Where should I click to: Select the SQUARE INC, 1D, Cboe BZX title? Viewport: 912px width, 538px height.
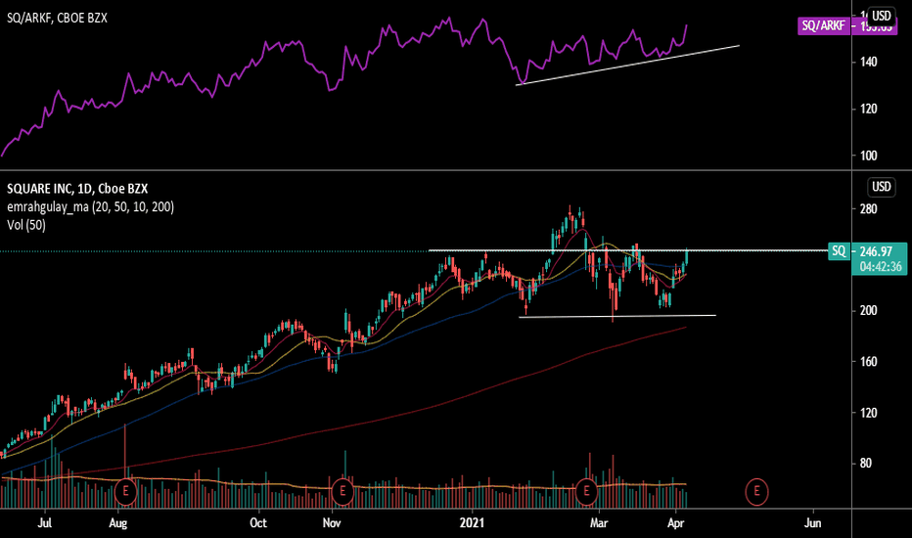(x=77, y=189)
